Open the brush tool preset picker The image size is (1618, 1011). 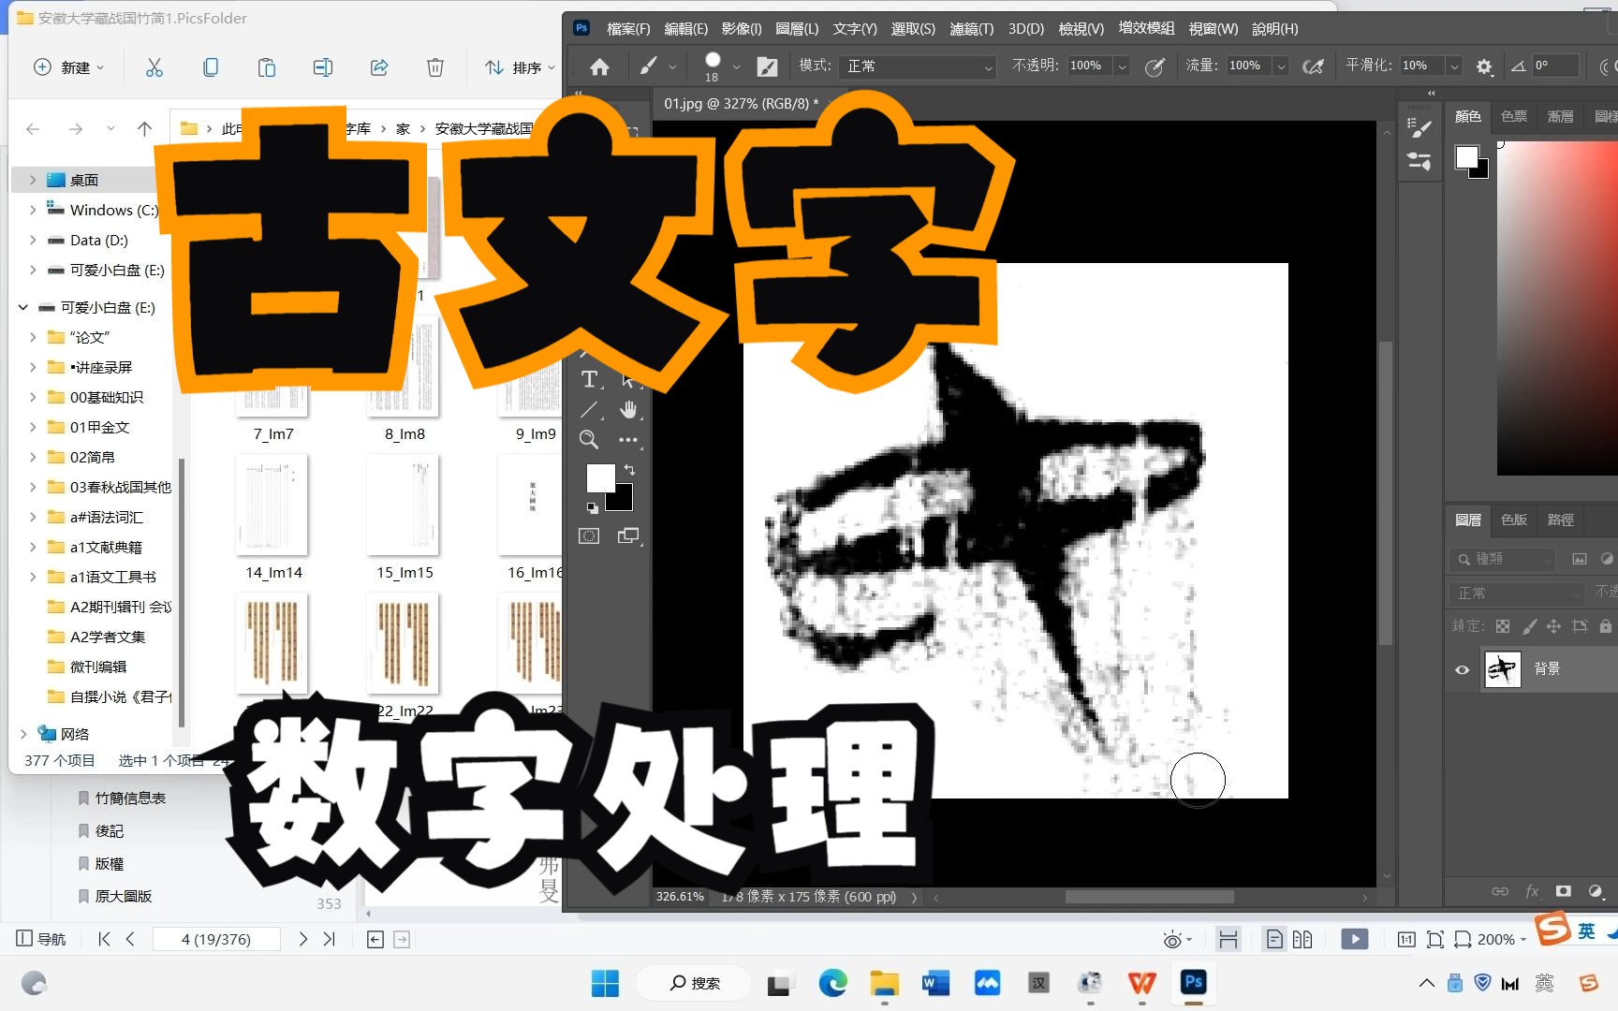click(x=672, y=66)
